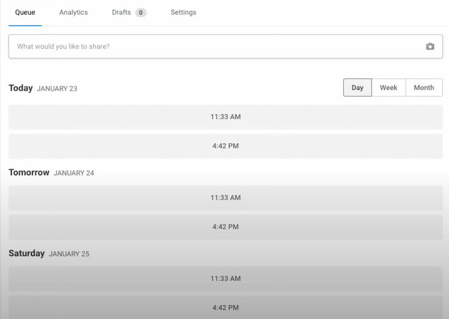Click the camera icon to attach a photo
The image size is (449, 319).
click(x=430, y=47)
